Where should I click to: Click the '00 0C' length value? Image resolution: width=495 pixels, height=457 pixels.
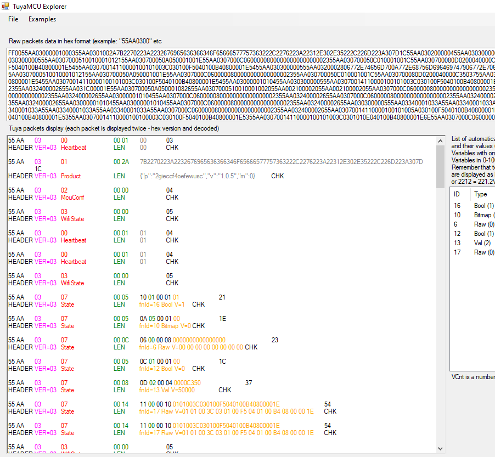(121, 340)
